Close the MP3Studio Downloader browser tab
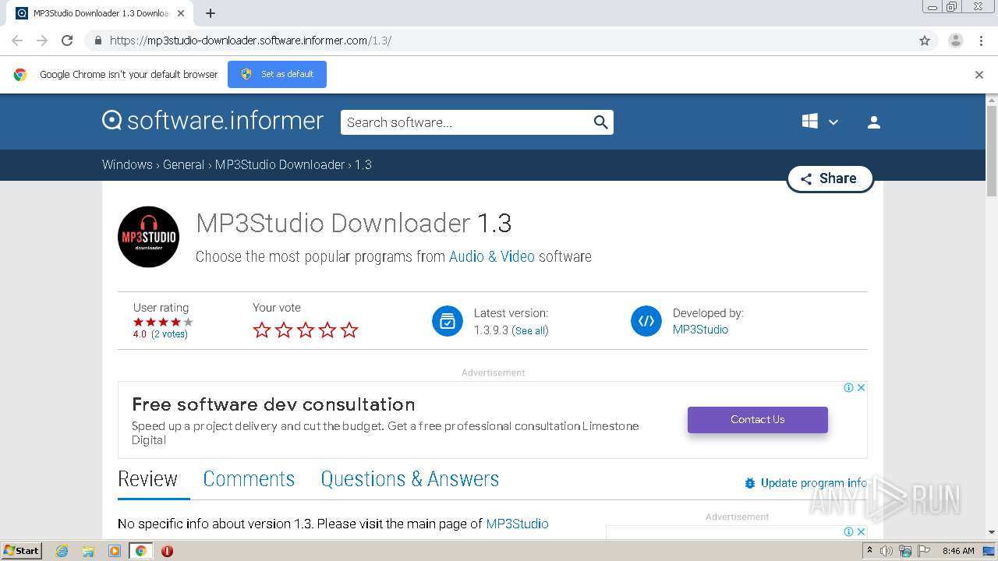Image resolution: width=998 pixels, height=561 pixels. pos(181,13)
